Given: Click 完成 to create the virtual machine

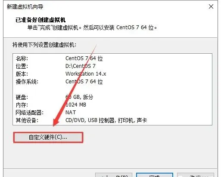Looking at the screenshot, I should coord(155,175).
